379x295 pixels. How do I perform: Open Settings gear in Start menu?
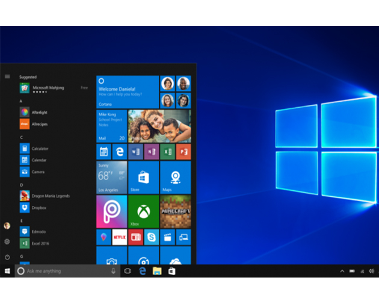(7, 241)
